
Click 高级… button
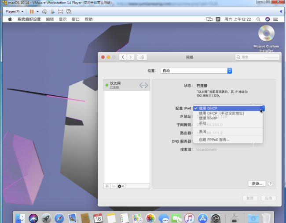pos(257,183)
